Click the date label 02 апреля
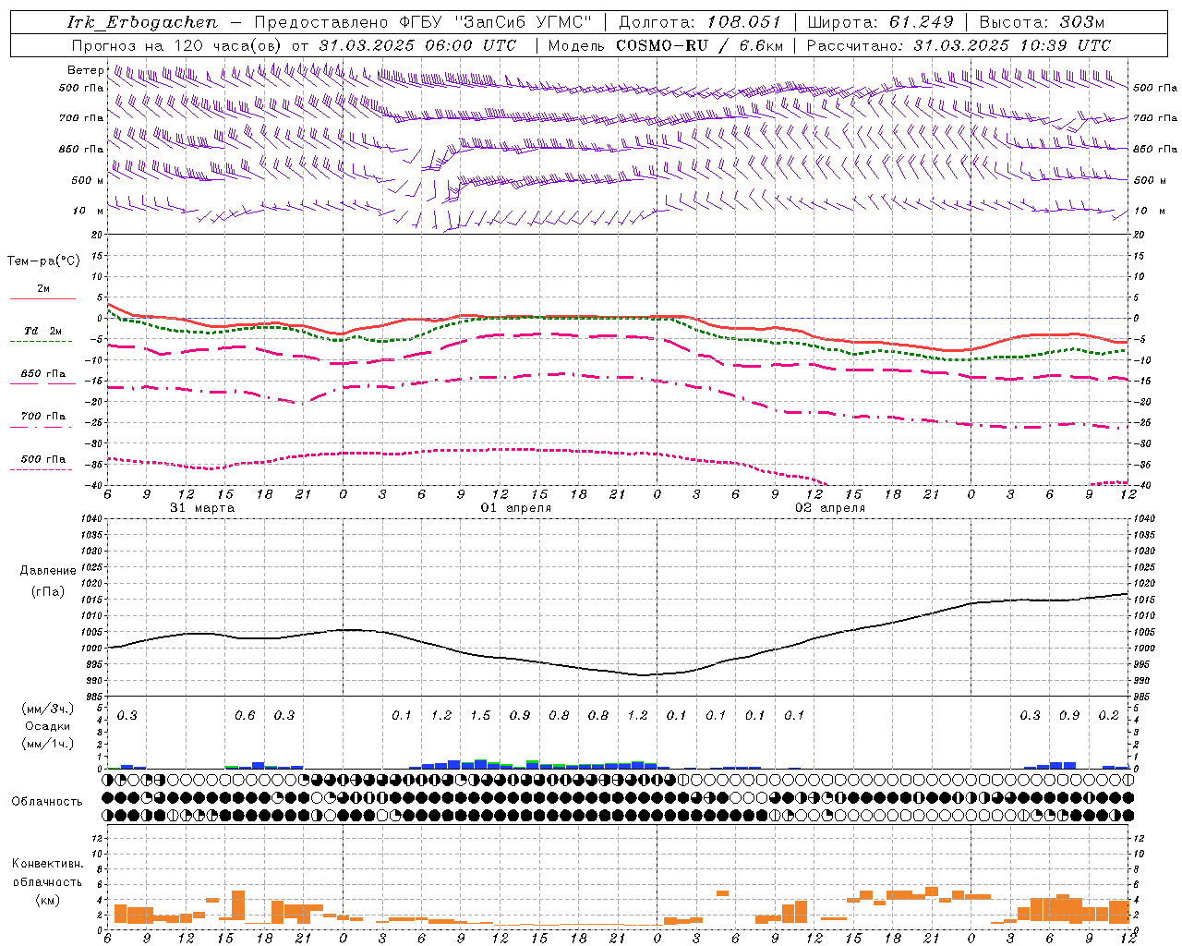 pyautogui.click(x=830, y=508)
